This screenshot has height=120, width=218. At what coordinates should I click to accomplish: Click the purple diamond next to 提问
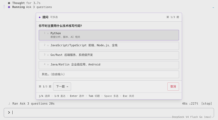(39, 17)
